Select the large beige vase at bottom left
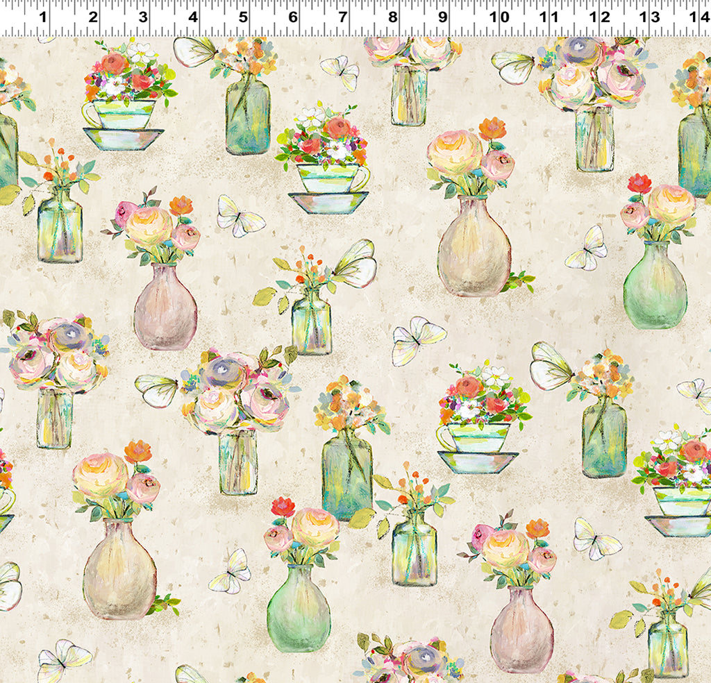Screen dimensions: 711x683 coord(119,569)
